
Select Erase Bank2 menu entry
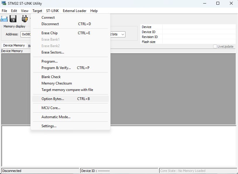click(x=70, y=46)
